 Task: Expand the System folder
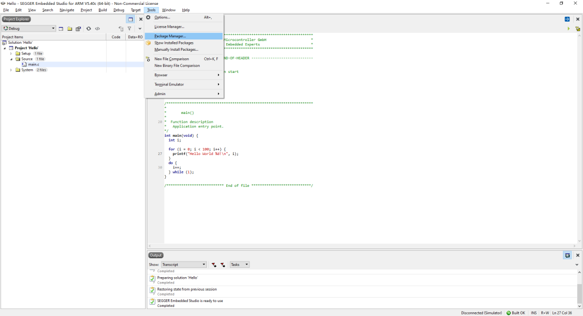[11, 70]
